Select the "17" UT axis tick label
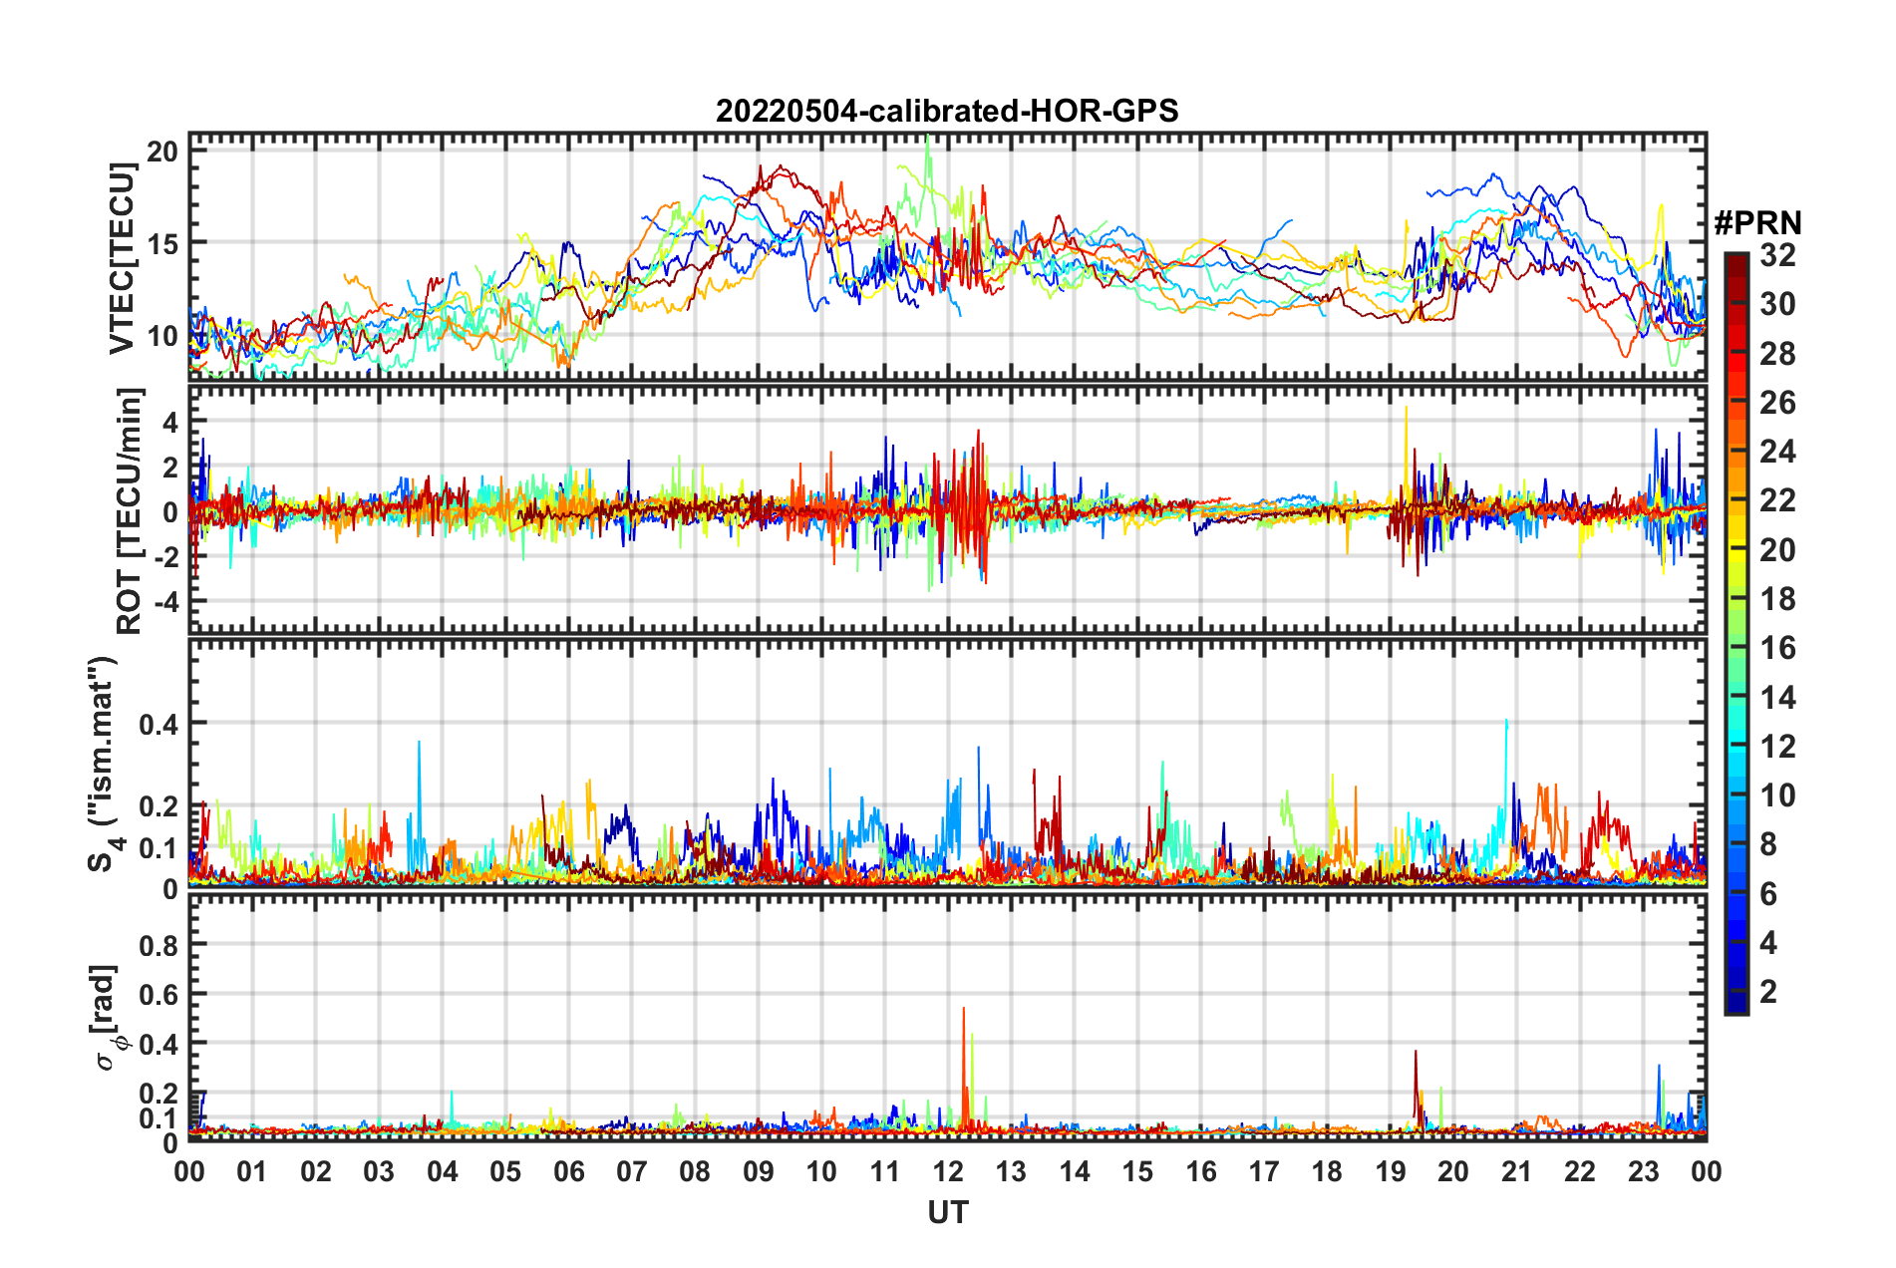Image resolution: width=1896 pixels, height=1268 pixels. tap(1264, 1171)
